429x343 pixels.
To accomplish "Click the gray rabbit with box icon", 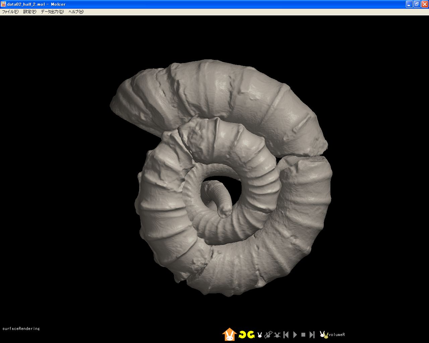I will [268, 335].
